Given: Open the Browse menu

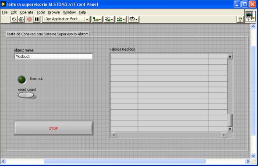Looking at the screenshot, I should point(54,12).
